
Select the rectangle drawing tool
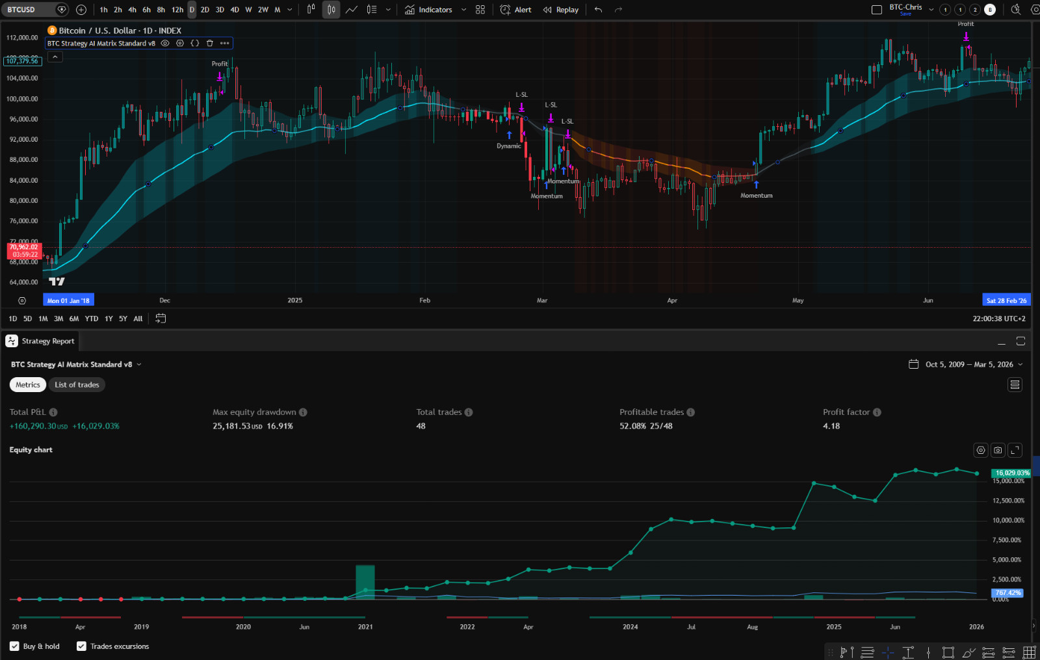click(x=948, y=652)
